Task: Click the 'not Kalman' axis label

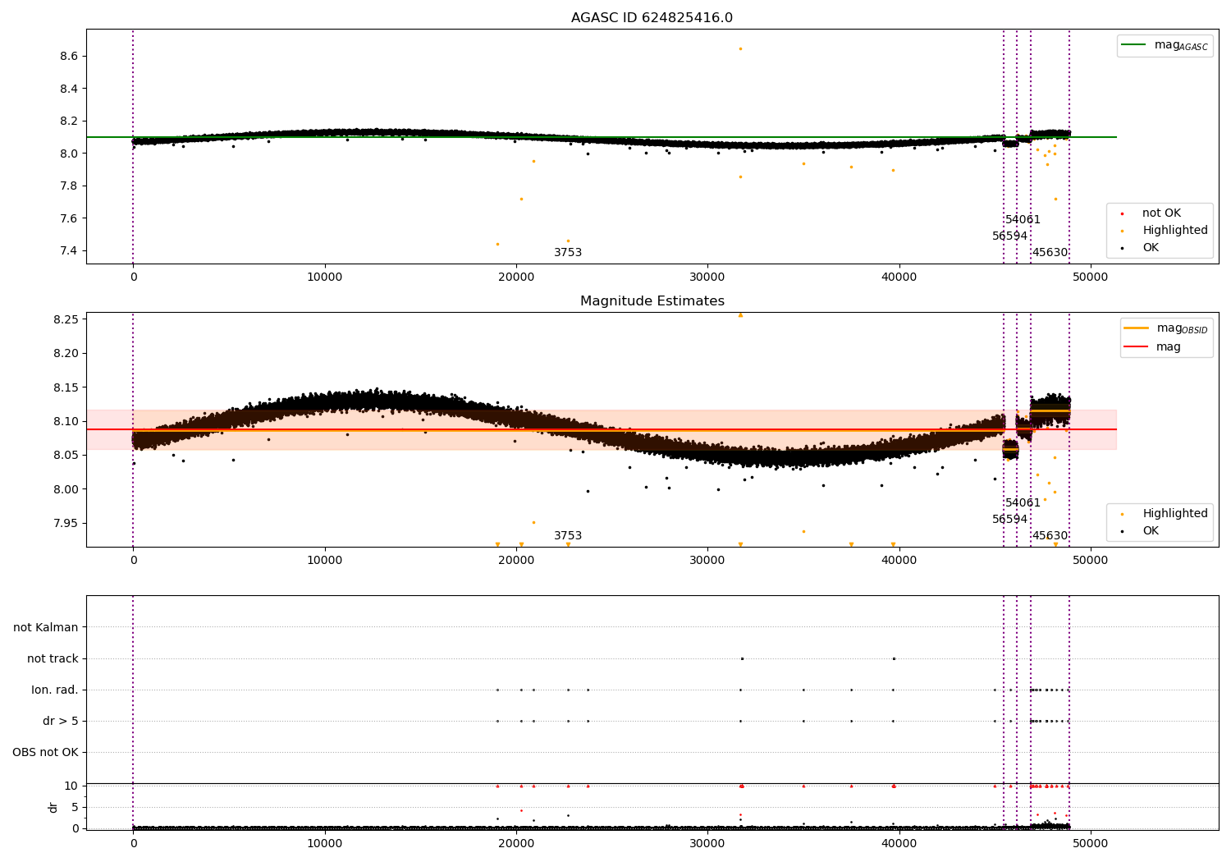Action: pos(46,627)
